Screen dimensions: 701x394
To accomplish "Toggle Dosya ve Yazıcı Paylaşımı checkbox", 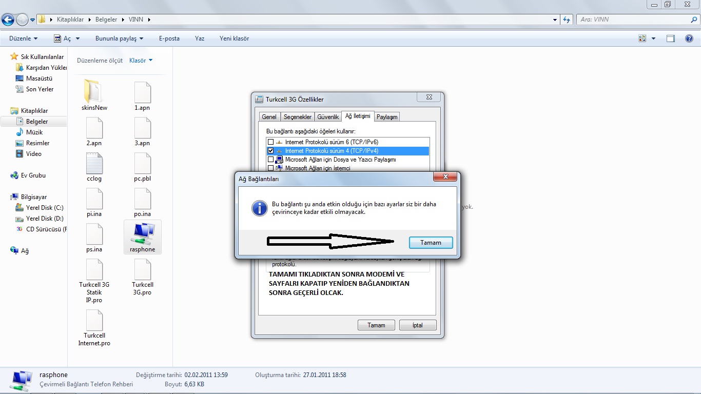I will tap(270, 160).
